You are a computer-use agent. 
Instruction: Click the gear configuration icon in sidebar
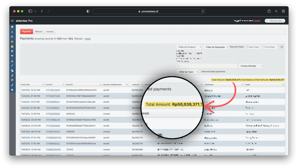pos(12,51)
